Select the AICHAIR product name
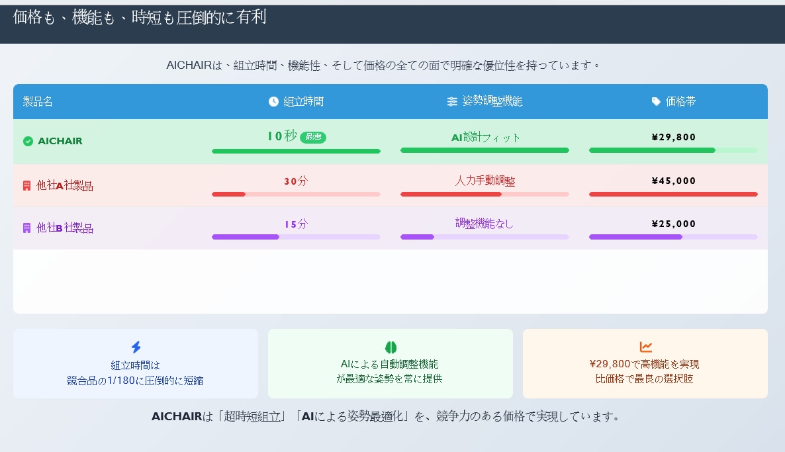Viewport: 785px width, 452px height. tap(60, 141)
